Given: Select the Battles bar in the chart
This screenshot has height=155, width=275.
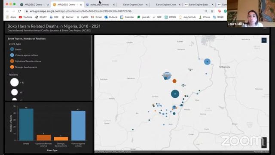Looking at the screenshot, I should click(x=26, y=124).
